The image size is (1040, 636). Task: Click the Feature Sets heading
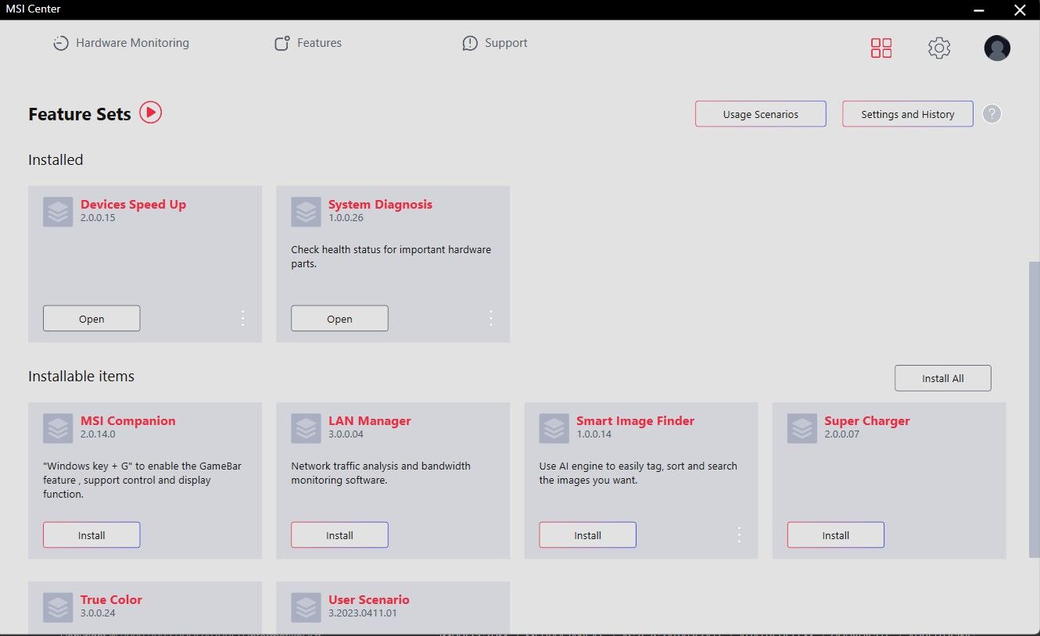click(x=80, y=114)
